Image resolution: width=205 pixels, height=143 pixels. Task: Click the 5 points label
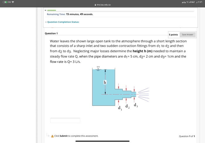pos(173,35)
